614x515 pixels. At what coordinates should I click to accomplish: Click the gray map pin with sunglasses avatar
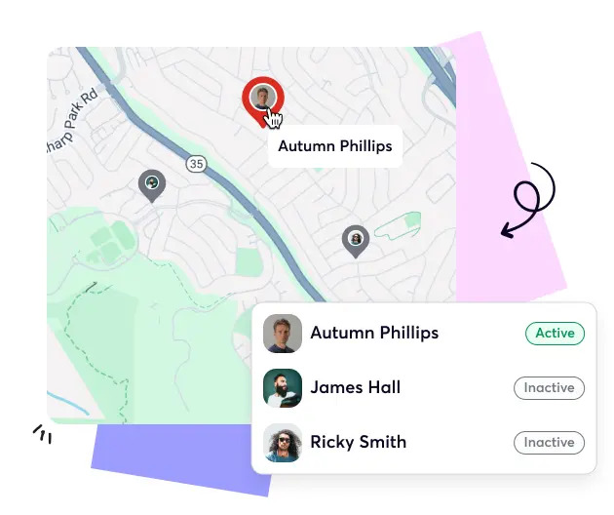tap(356, 241)
